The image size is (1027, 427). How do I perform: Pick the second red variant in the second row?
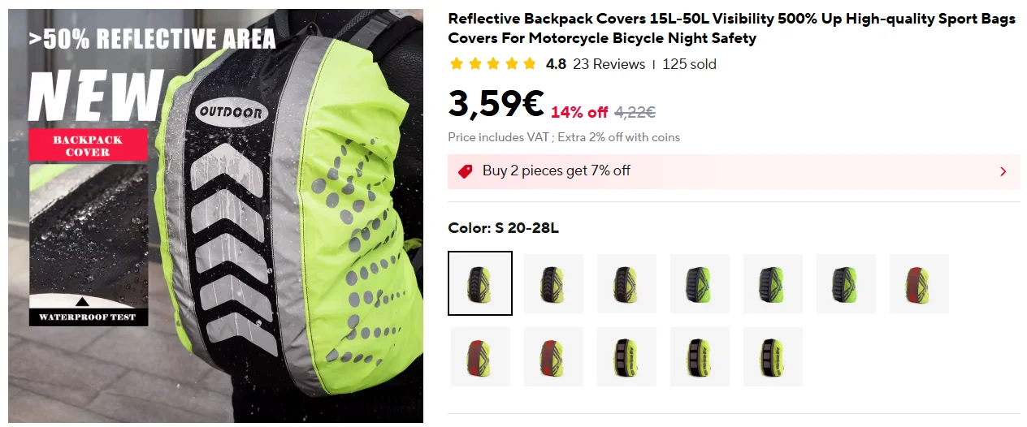(553, 356)
